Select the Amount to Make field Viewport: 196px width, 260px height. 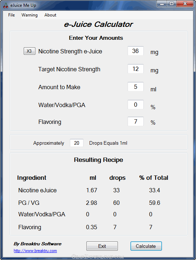click(135, 87)
